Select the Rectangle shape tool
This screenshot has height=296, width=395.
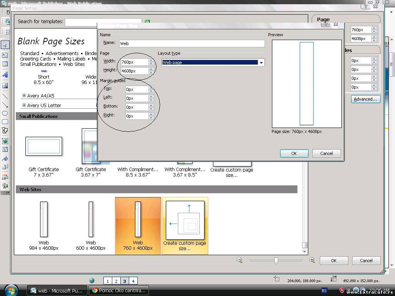(x=5, y=122)
